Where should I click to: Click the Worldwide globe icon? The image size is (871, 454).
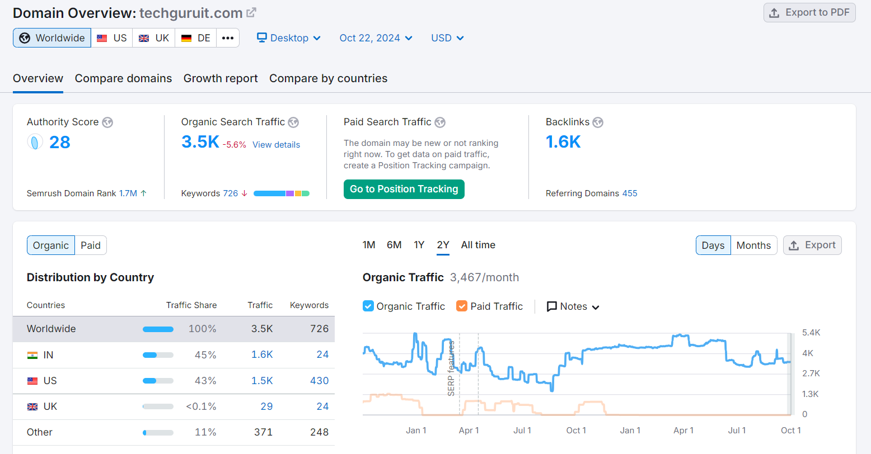(25, 38)
